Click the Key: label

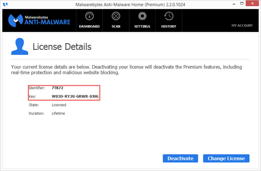32,96
